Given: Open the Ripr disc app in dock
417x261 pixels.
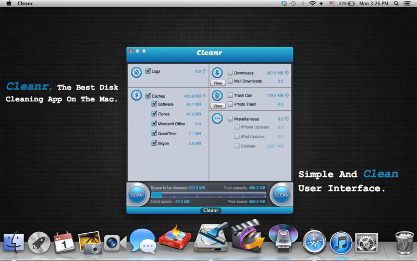Looking at the screenshot, I should pos(283,238).
